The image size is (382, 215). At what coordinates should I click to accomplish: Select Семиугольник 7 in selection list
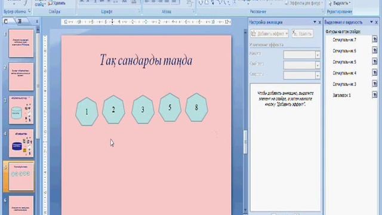pos(344,40)
